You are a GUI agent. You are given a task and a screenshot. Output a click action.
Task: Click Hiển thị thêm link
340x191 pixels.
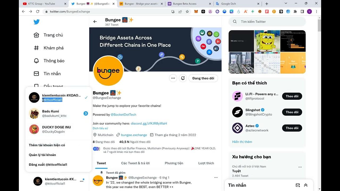pyautogui.click(x=242, y=142)
